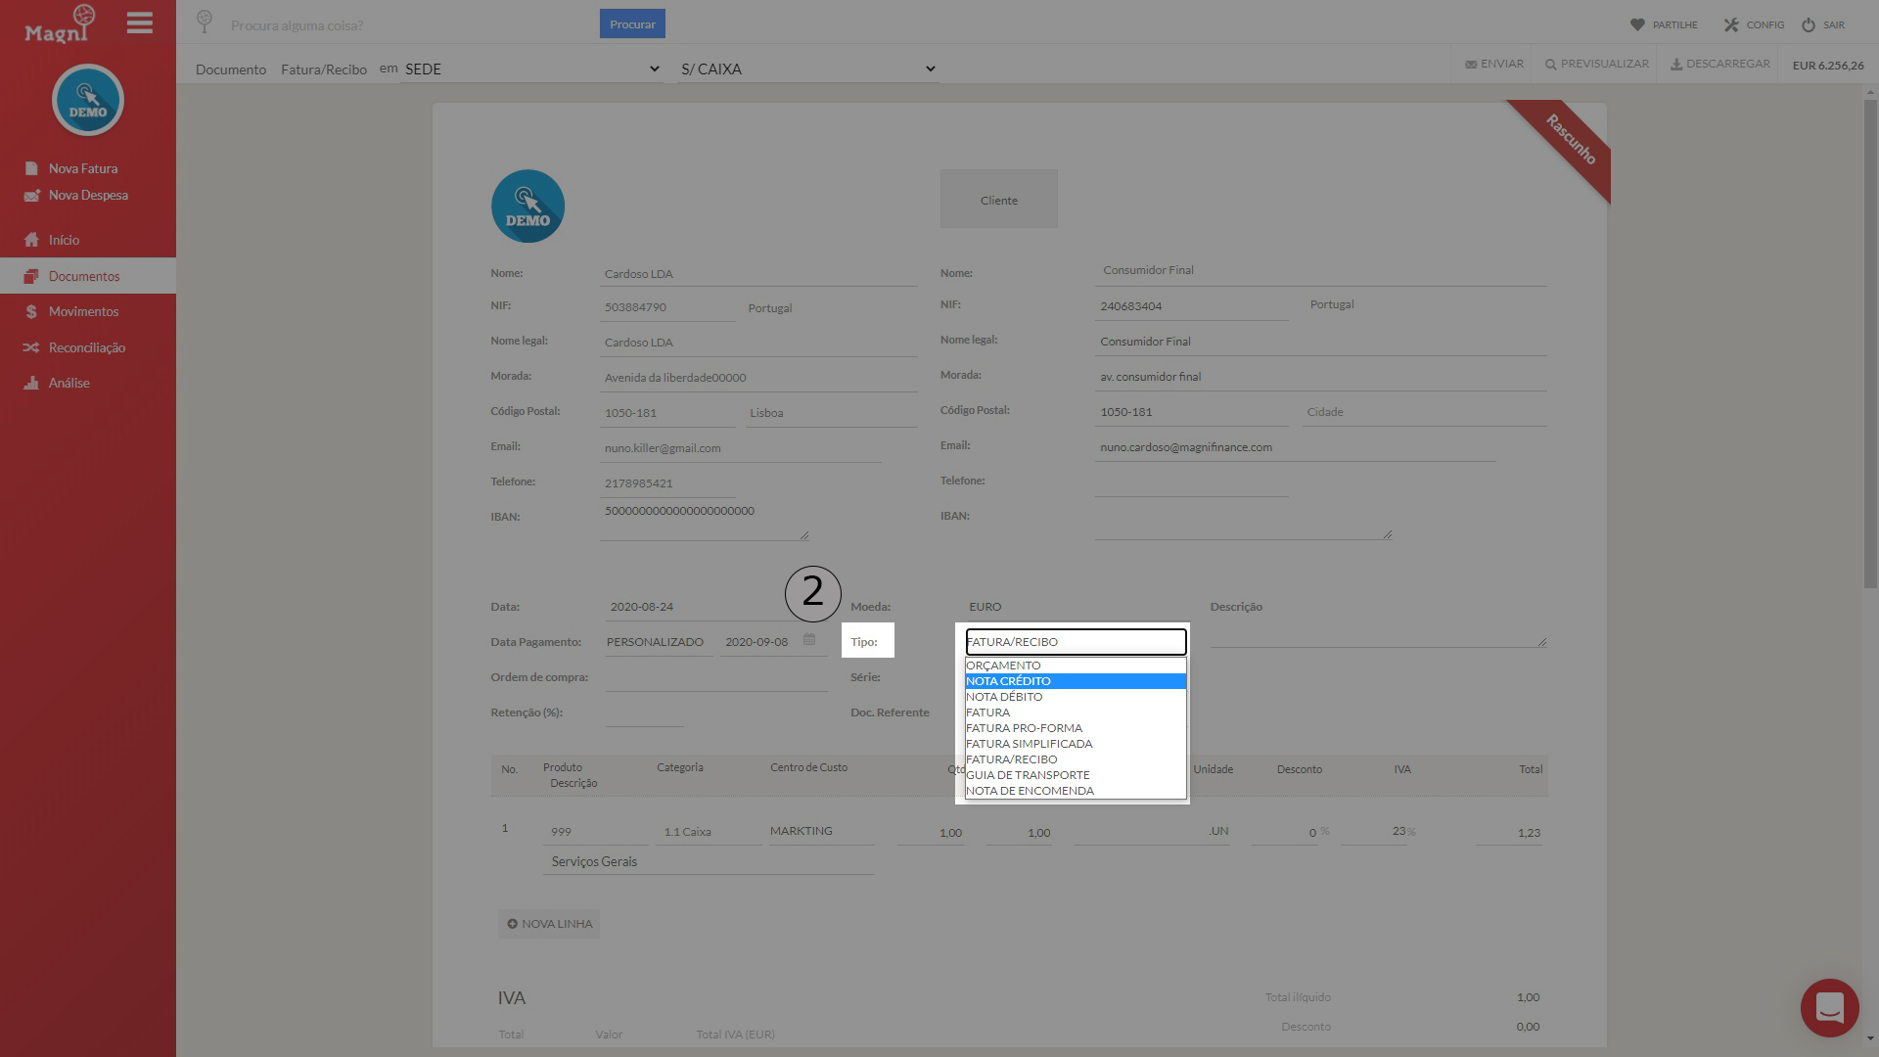Select FATURA SIMPLIFICADA option
1879x1057 pixels.
1076,744
